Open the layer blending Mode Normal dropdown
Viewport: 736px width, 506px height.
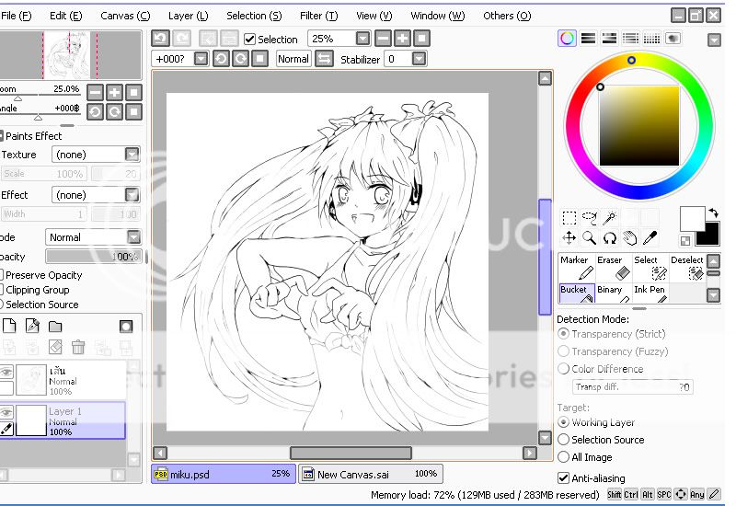133,237
